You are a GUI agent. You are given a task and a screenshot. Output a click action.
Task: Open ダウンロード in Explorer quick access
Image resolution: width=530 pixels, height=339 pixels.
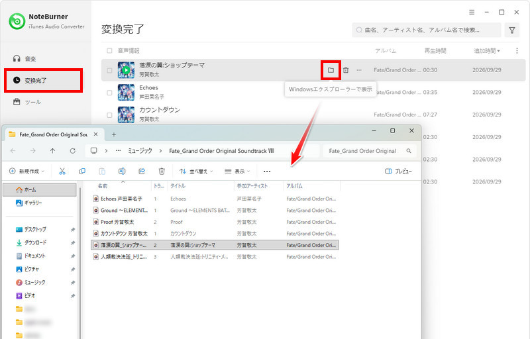(31, 242)
